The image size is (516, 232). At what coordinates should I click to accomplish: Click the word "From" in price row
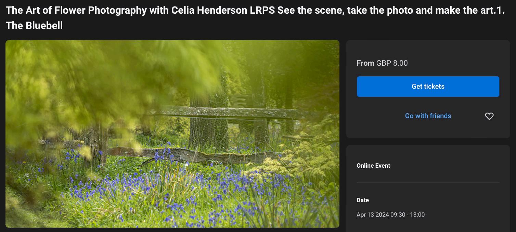(365, 63)
